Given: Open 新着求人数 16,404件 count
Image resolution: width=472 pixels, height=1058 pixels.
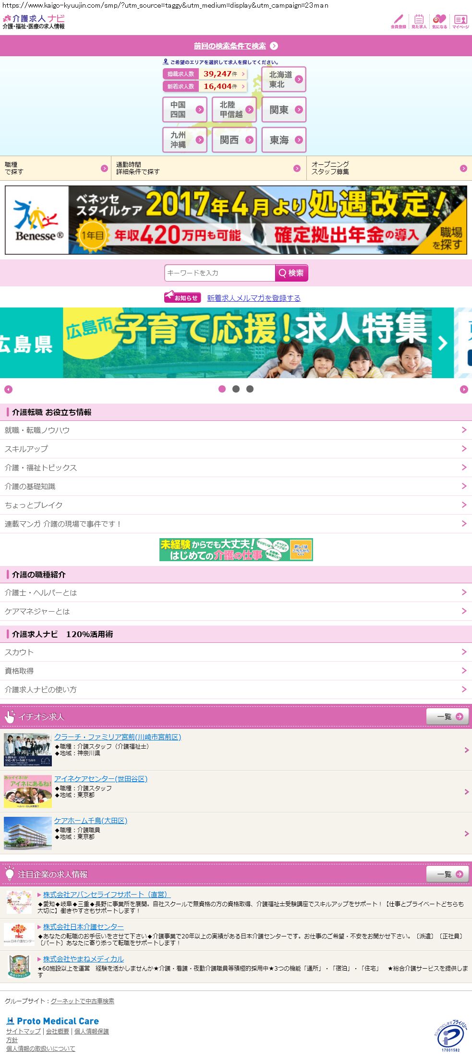Looking at the screenshot, I should (x=205, y=86).
